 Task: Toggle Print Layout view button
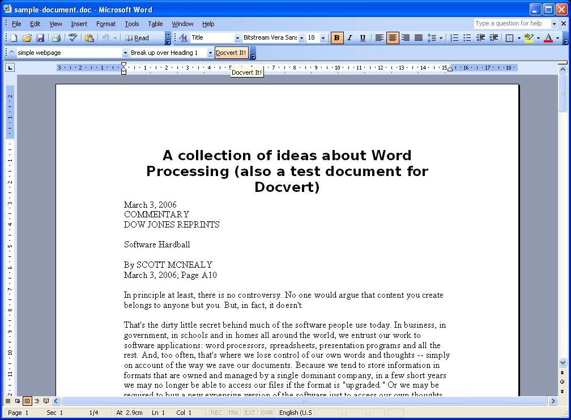pos(27,401)
